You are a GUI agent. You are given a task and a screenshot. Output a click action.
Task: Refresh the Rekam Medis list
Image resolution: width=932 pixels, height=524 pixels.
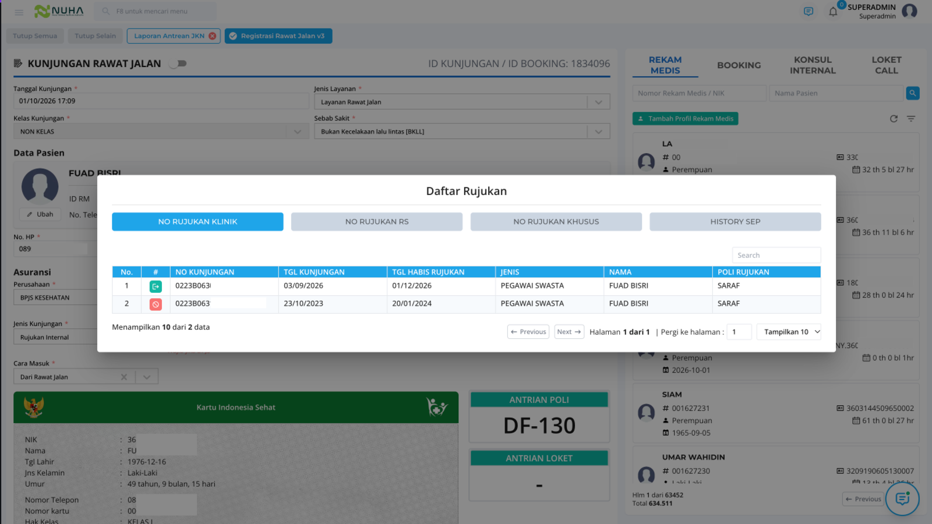point(894,119)
